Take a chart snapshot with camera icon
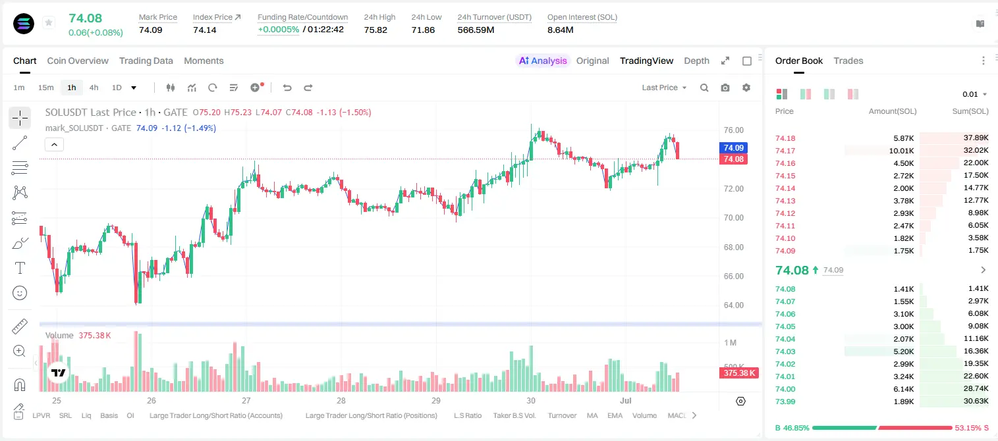The height and width of the screenshot is (441, 998). coord(725,88)
